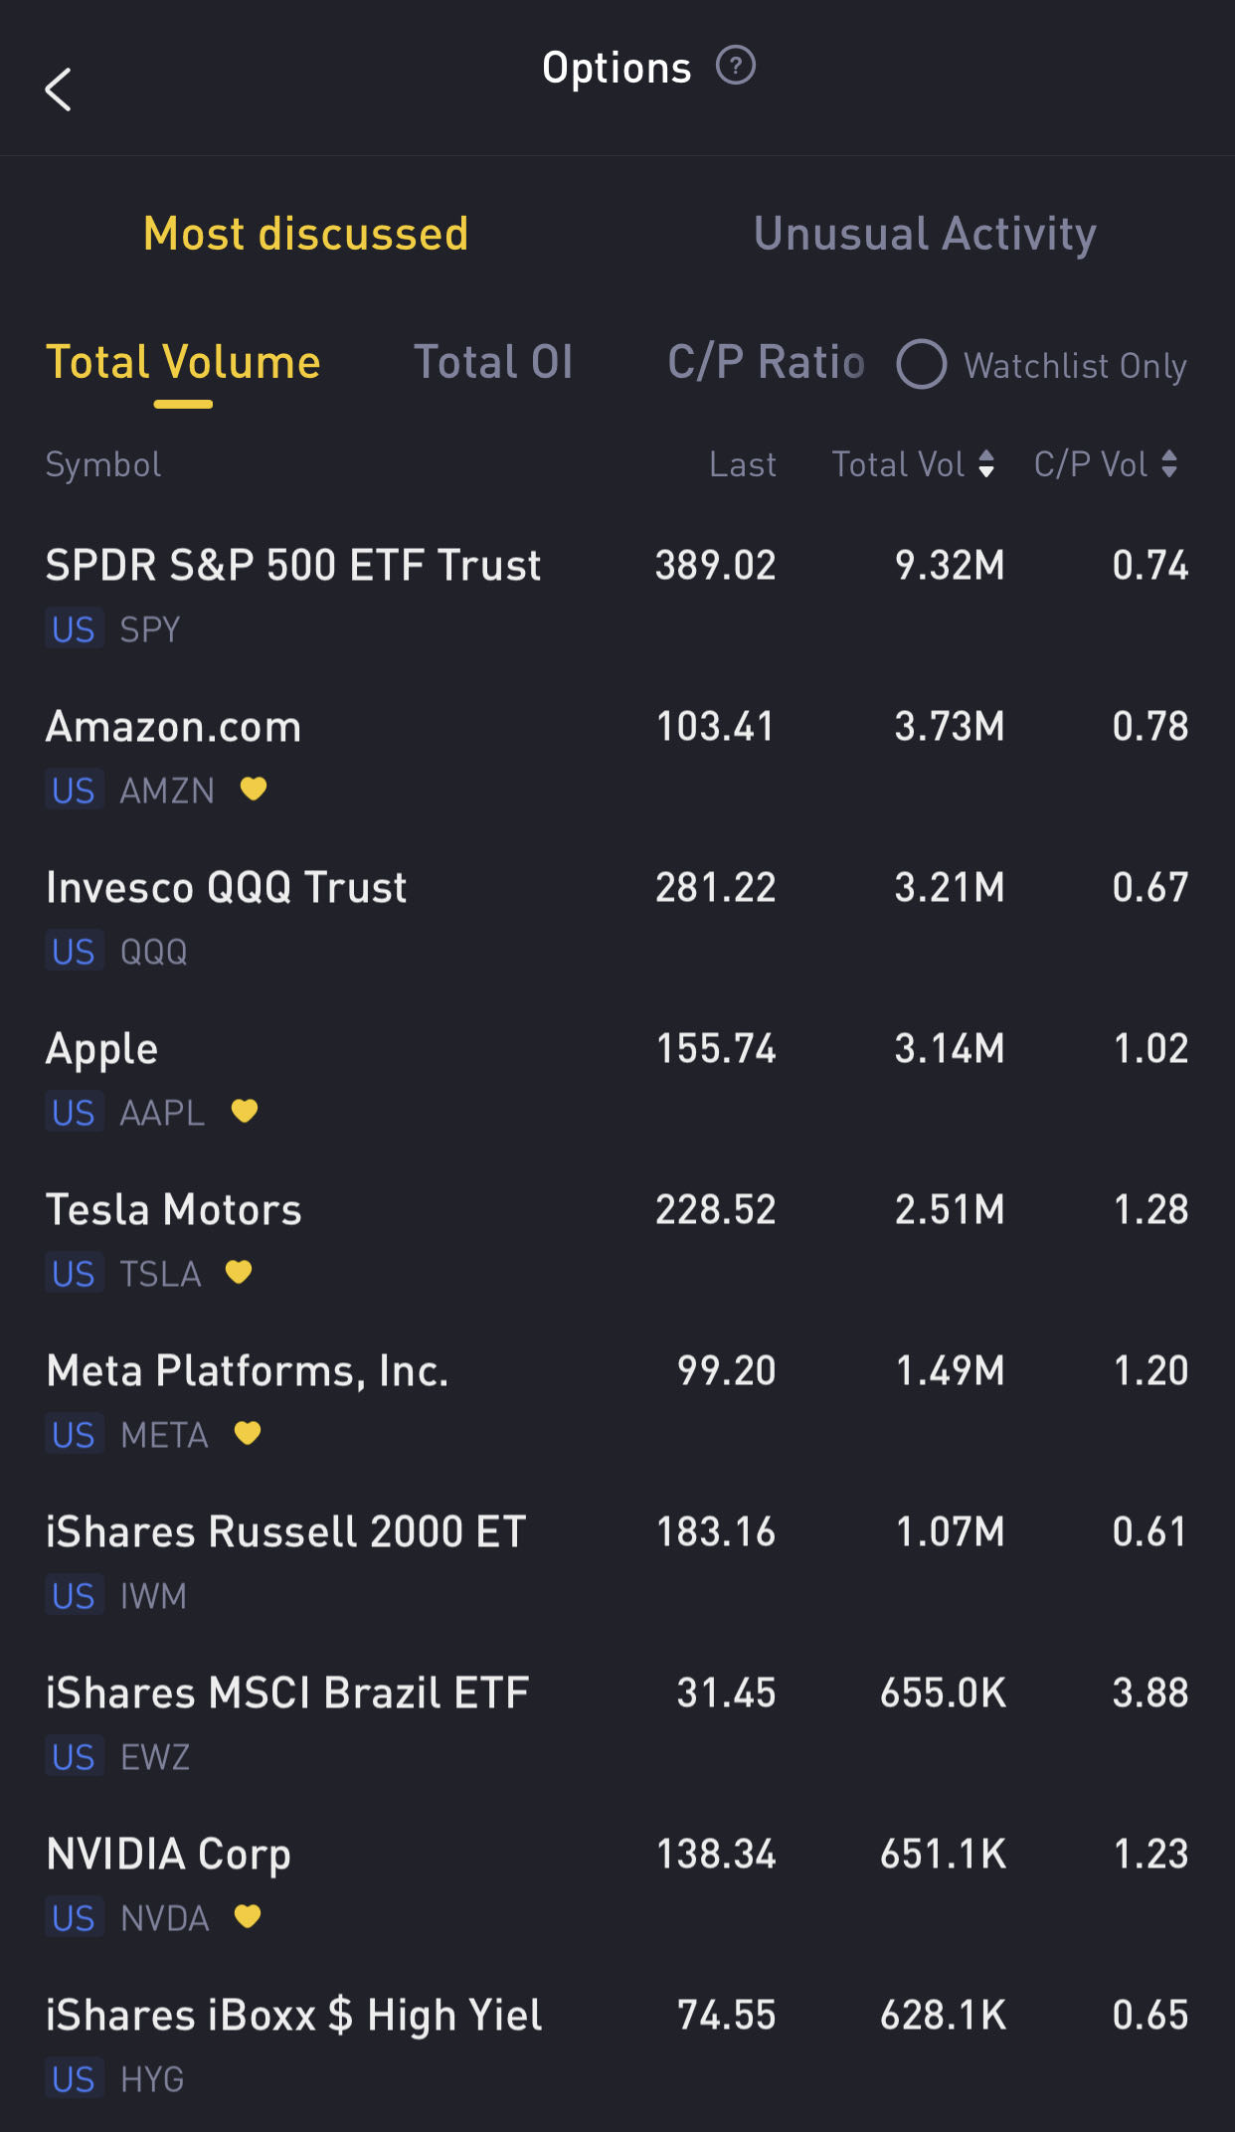Screen dimensions: 1235x2132
Task: Switch to the Total OI tab
Action: click(x=492, y=363)
